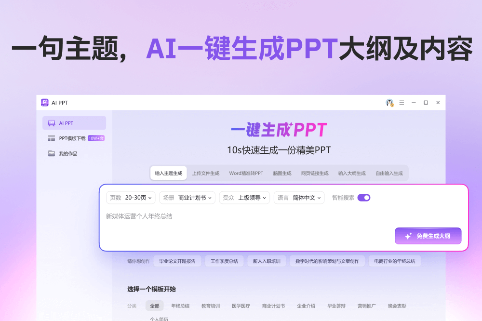The image size is (482, 321).
Task: Toggle the 智能搜索 switch off
Action: click(x=364, y=198)
